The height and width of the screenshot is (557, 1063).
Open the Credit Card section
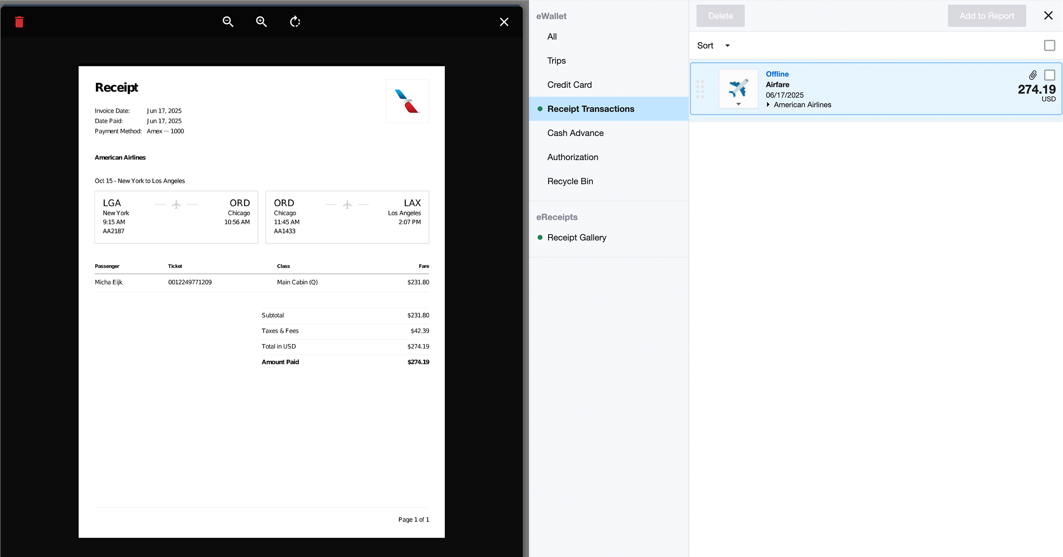click(569, 85)
